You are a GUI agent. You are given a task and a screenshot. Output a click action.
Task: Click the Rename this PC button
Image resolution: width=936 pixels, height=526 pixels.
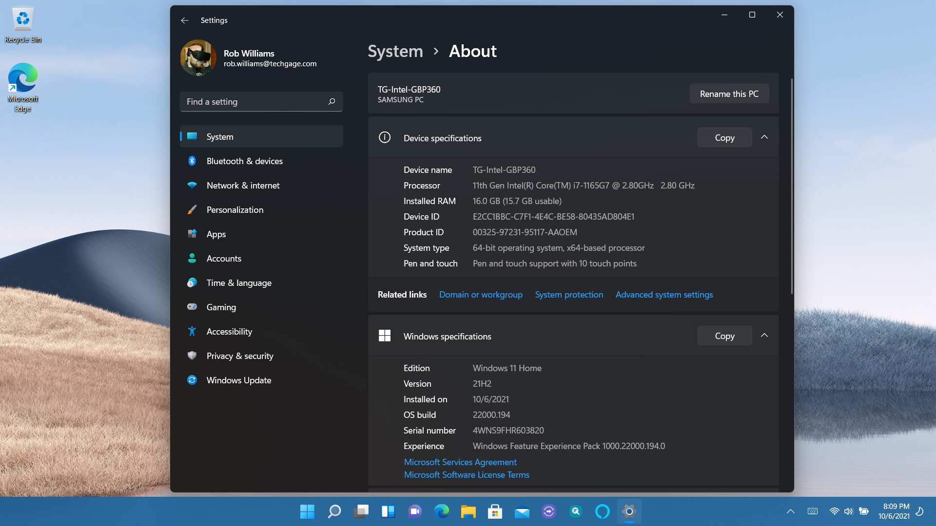[729, 94]
